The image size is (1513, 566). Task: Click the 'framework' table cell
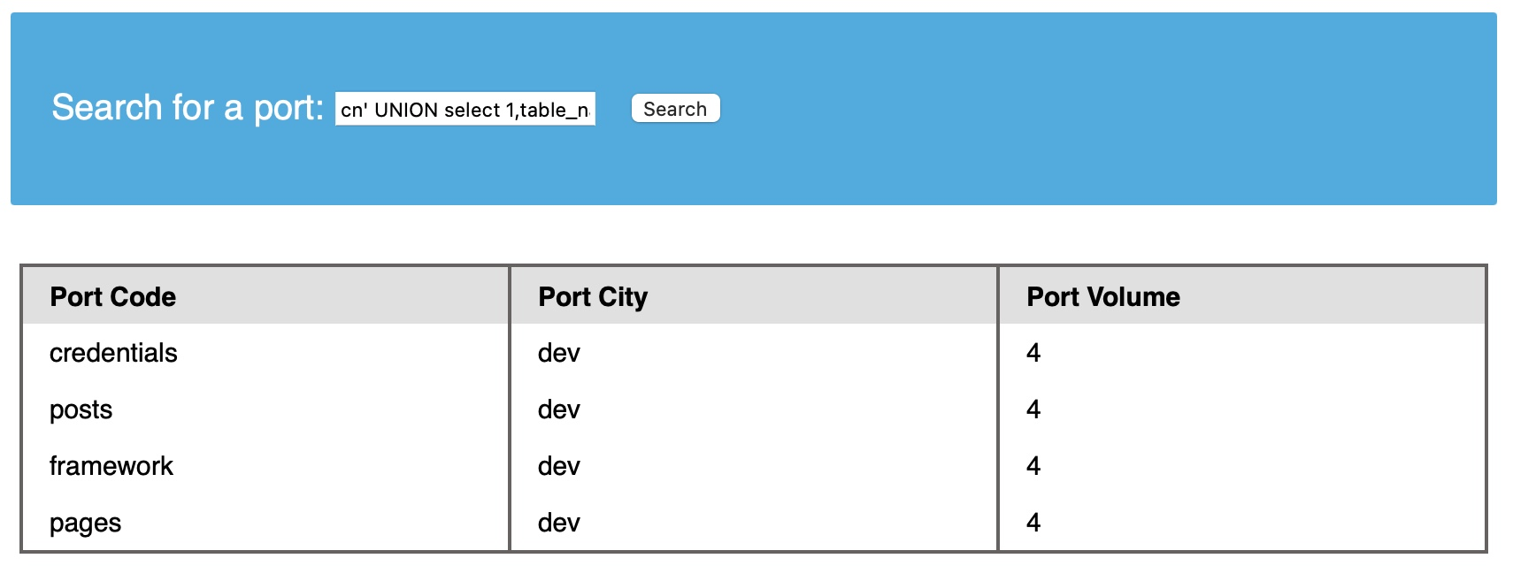click(111, 466)
